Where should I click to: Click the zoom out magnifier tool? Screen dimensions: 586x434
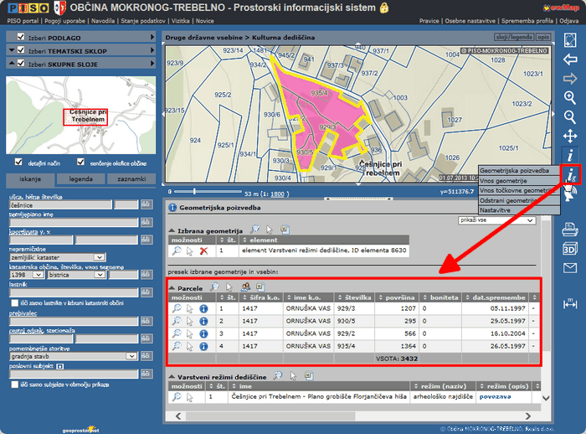click(x=570, y=116)
